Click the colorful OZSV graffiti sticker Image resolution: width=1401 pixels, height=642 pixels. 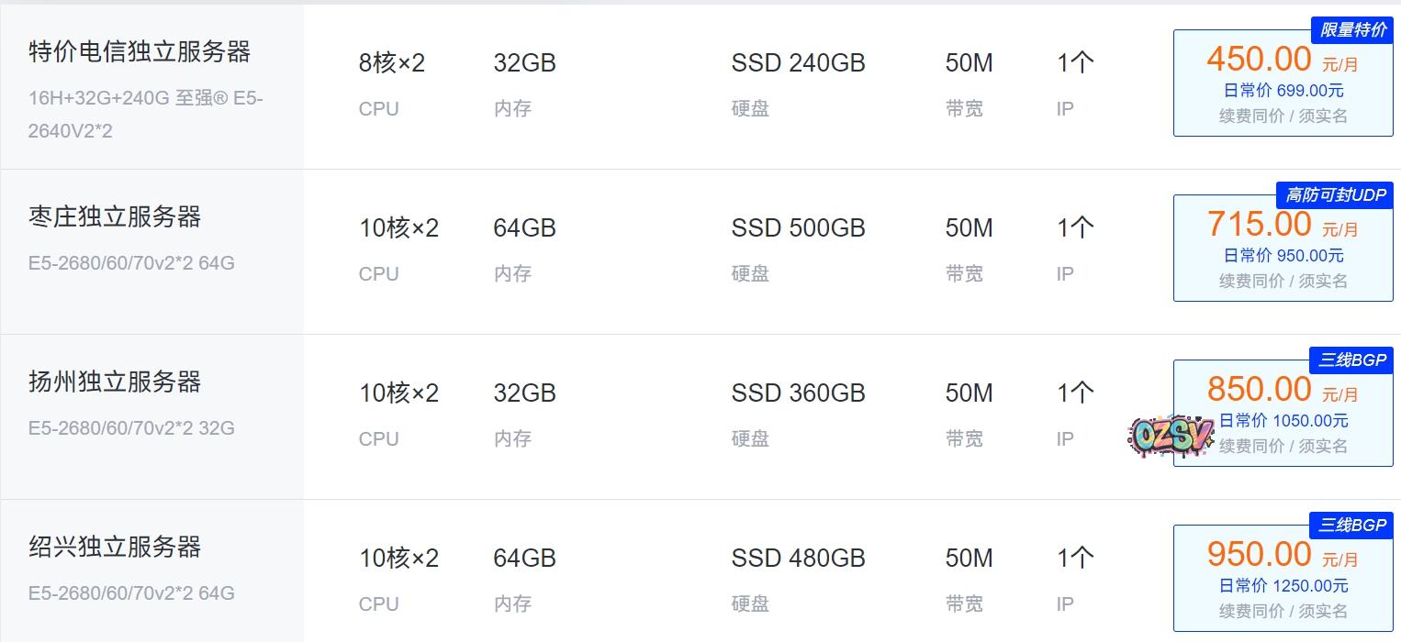tap(1171, 437)
